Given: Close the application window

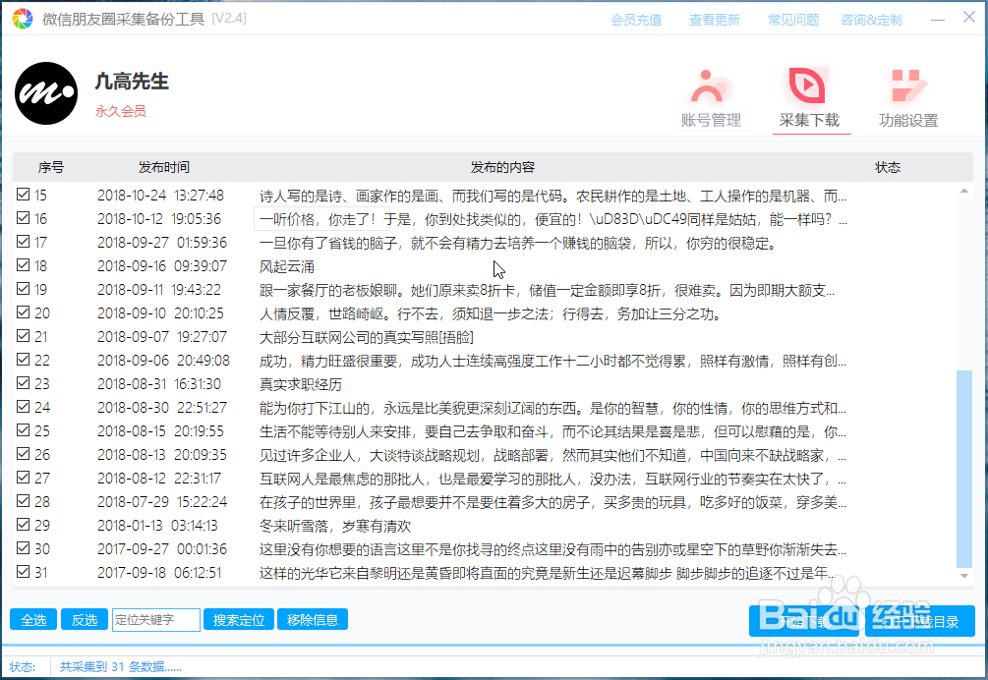Looking at the screenshot, I should click(x=969, y=18).
